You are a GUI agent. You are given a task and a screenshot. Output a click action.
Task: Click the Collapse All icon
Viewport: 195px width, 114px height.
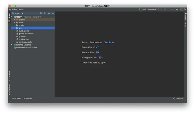pos(45,13)
